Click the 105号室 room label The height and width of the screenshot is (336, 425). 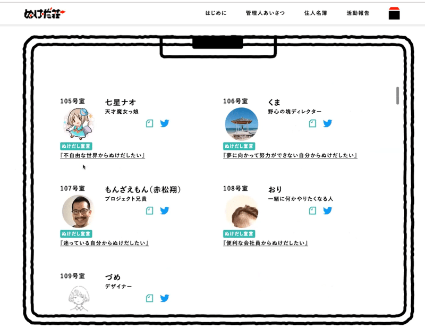[72, 101]
